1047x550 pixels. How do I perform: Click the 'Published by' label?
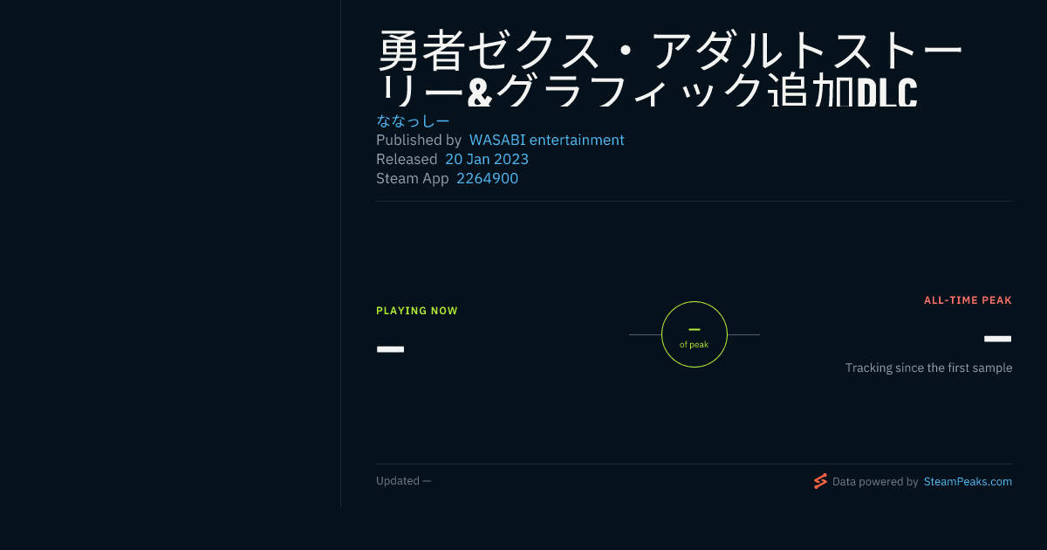419,140
